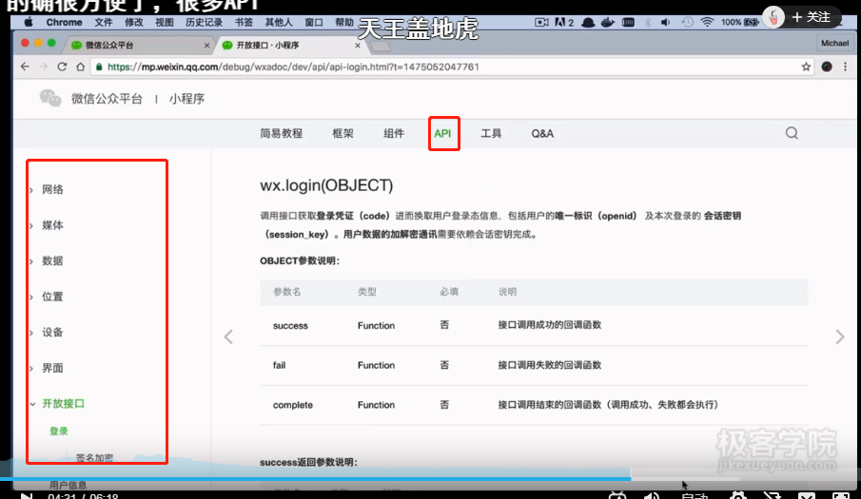
Task: Close the 微信公众平台 browser tab
Action: (x=206, y=46)
